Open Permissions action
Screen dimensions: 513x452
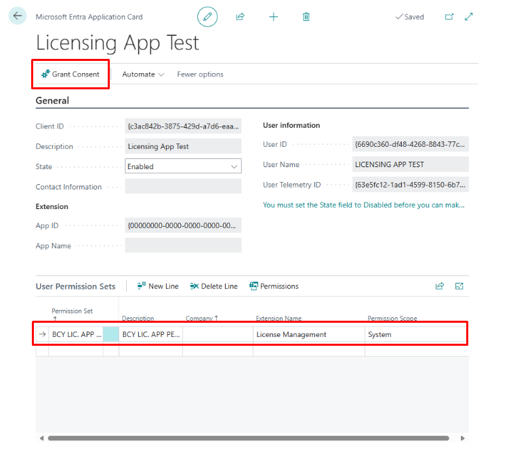pos(274,286)
